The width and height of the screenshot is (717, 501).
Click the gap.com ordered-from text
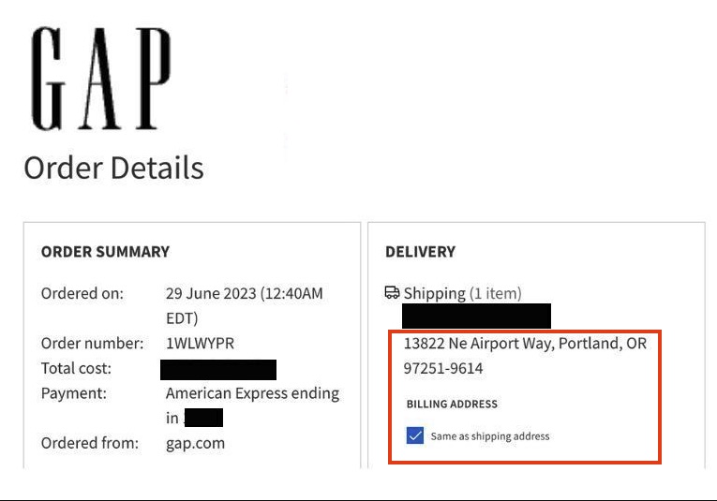pyautogui.click(x=195, y=443)
